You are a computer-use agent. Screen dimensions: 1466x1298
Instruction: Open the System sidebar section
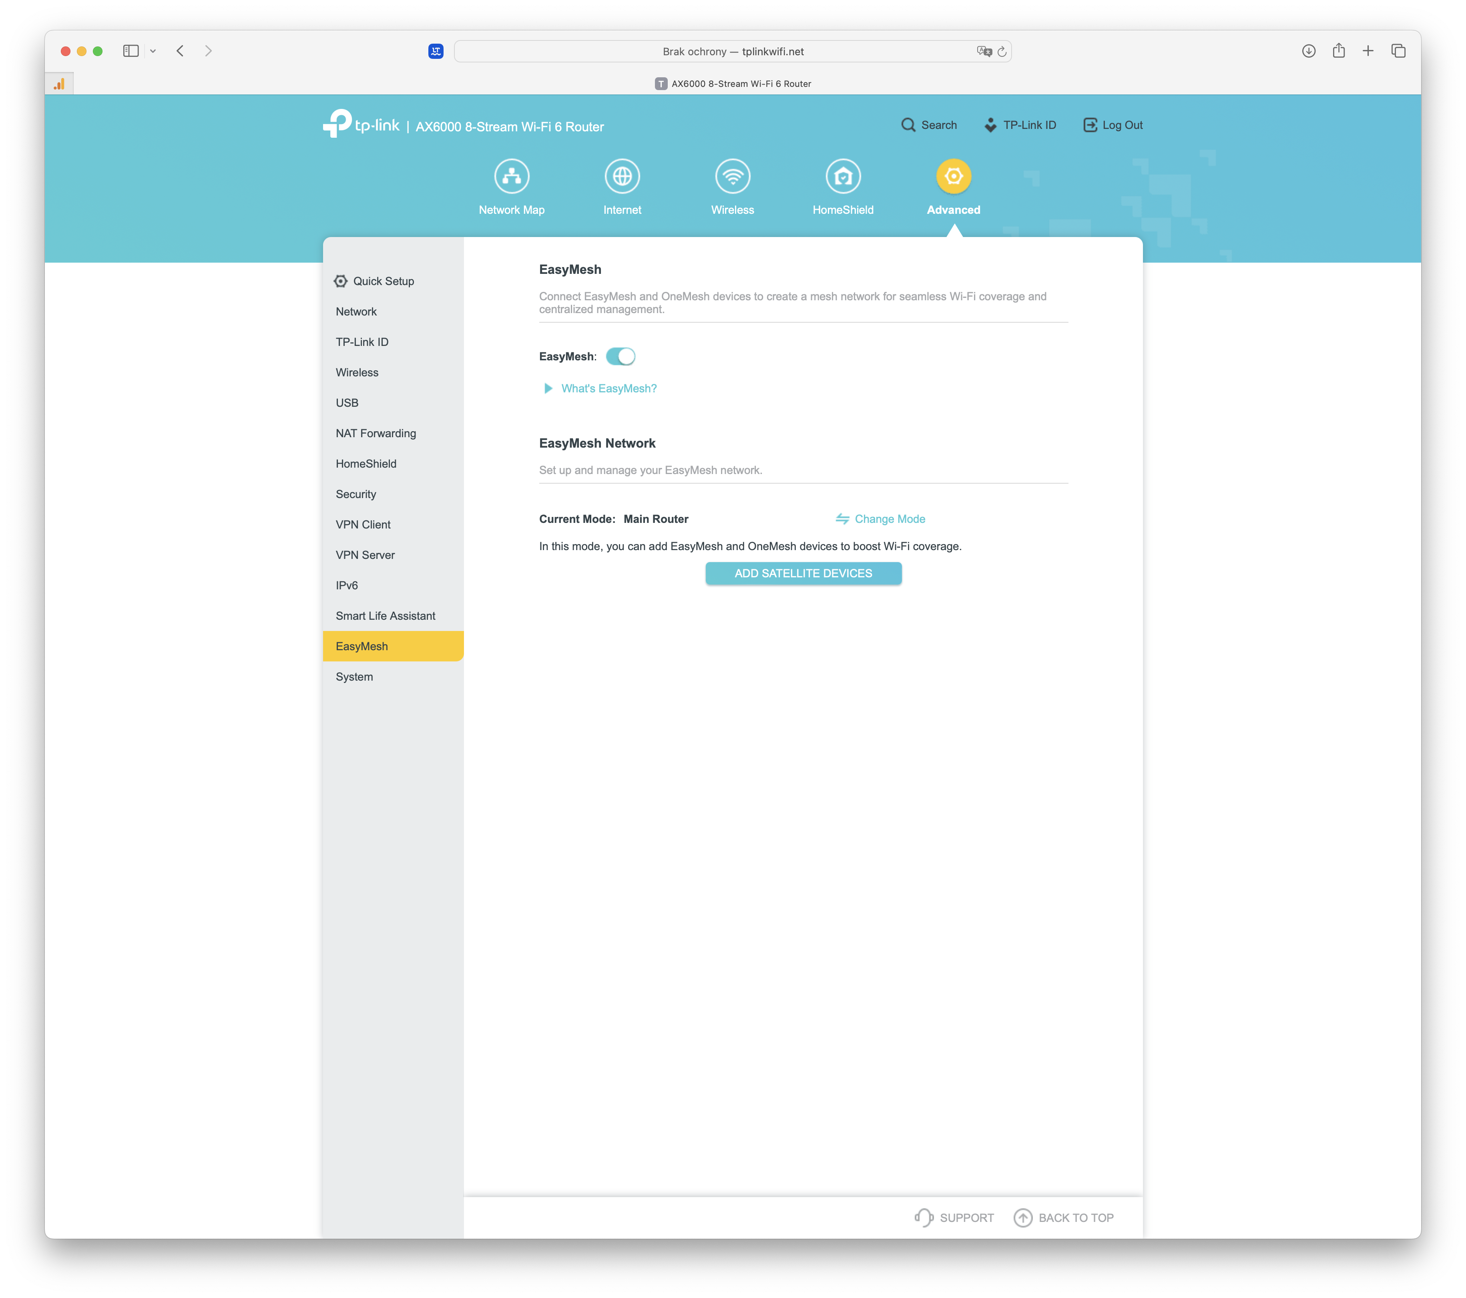pos(393,677)
